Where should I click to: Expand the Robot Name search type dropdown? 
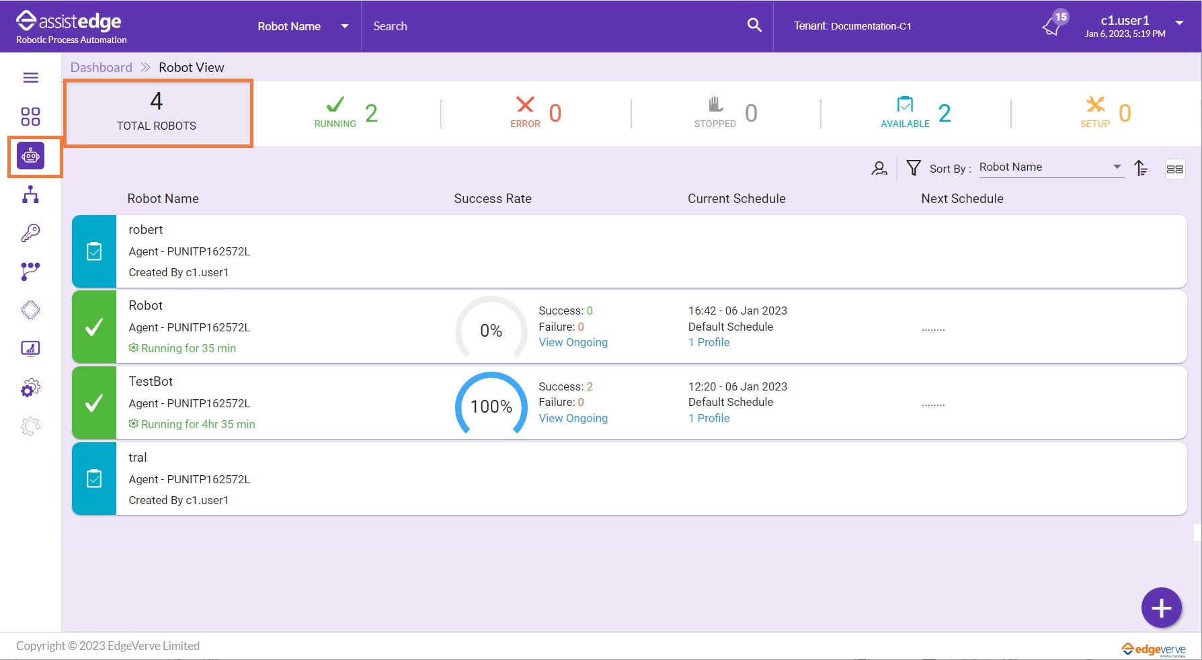pyautogui.click(x=303, y=26)
